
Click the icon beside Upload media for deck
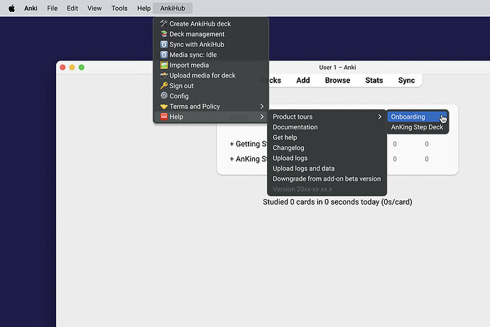coord(164,75)
